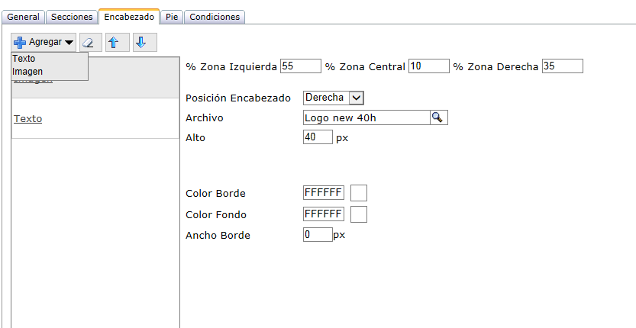Switch to the General tab
The image size is (636, 328).
[23, 17]
